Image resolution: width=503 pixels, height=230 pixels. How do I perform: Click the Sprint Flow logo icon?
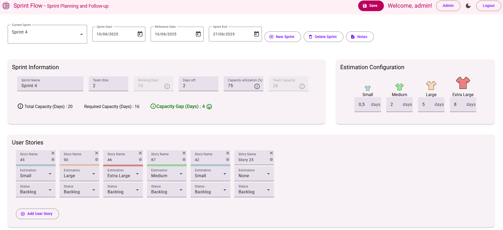[x=6, y=6]
